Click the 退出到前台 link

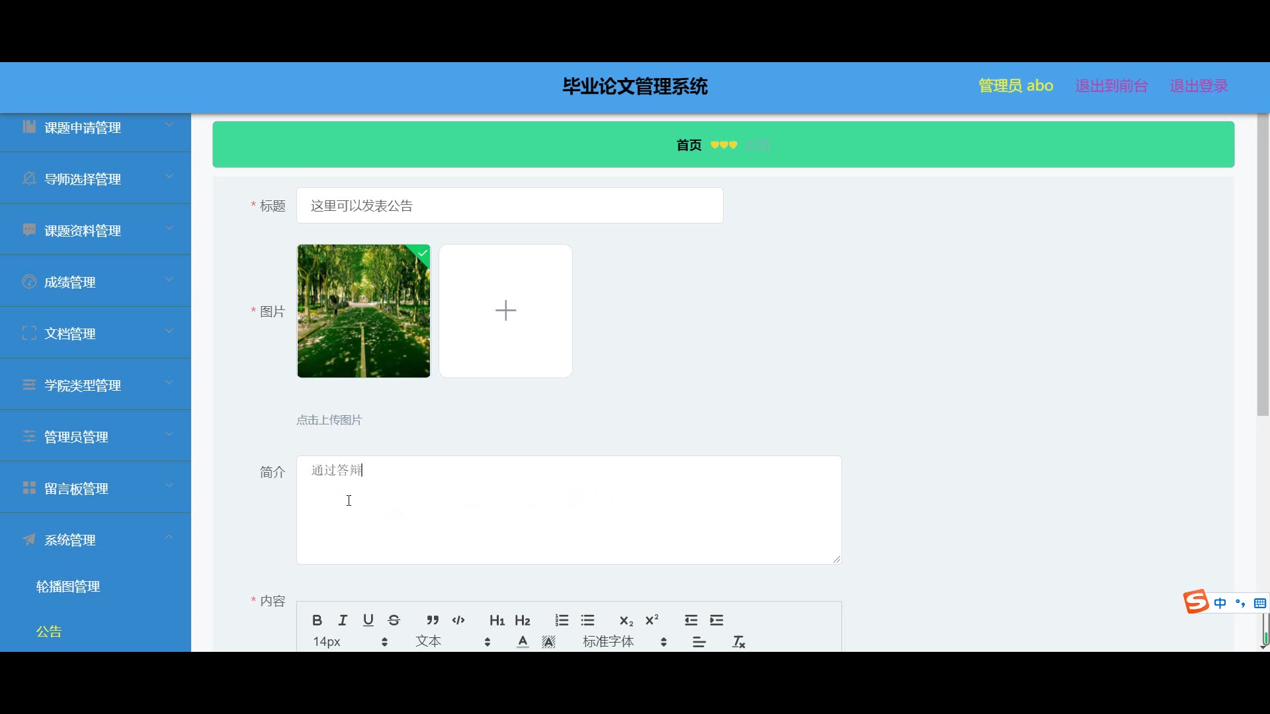[x=1111, y=86]
